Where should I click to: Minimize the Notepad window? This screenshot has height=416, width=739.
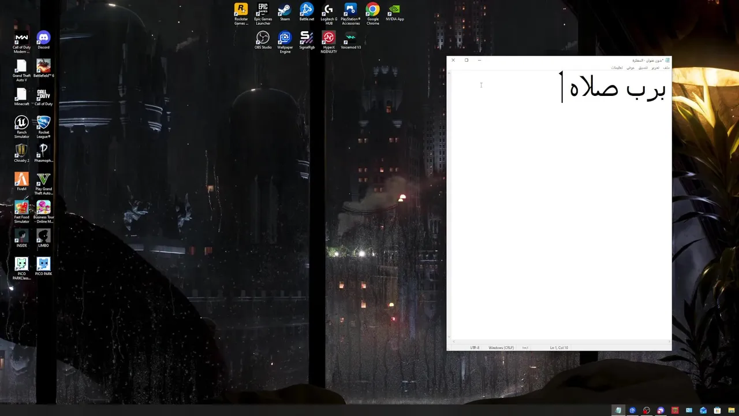tap(479, 60)
